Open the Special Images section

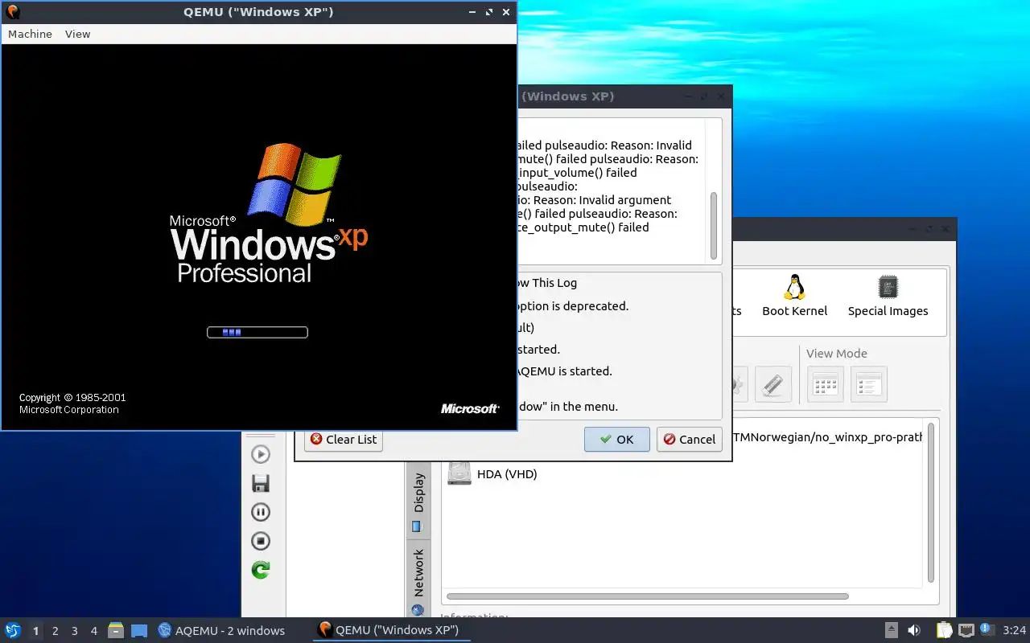(888, 296)
